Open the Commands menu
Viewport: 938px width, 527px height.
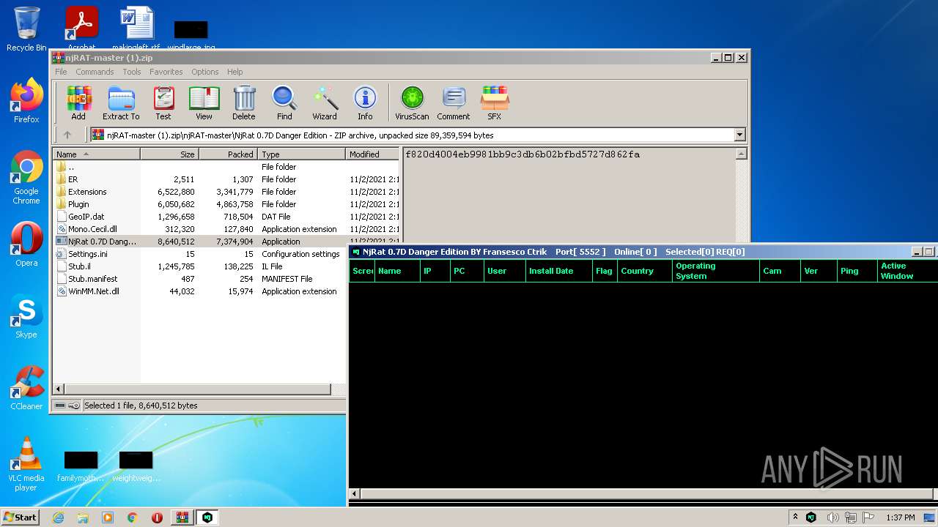click(x=95, y=72)
